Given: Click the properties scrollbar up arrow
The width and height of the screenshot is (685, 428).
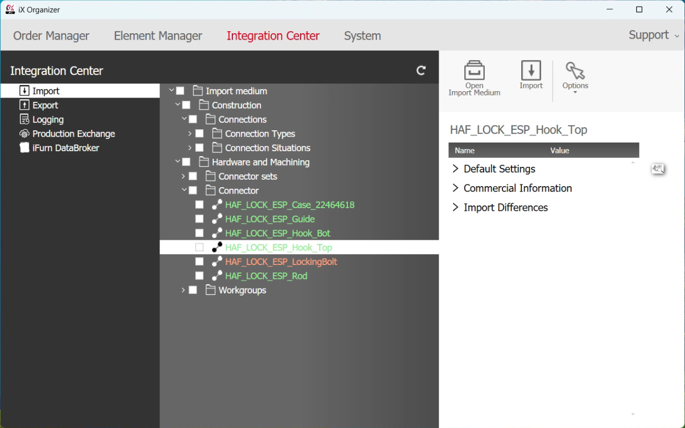Looking at the screenshot, I should tap(633, 162).
